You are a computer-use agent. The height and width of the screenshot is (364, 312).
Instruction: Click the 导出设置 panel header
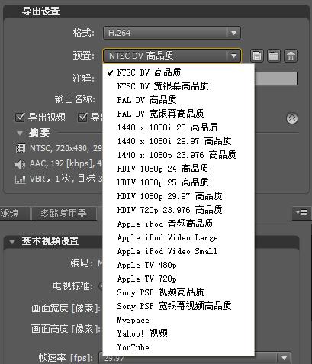click(x=156, y=11)
